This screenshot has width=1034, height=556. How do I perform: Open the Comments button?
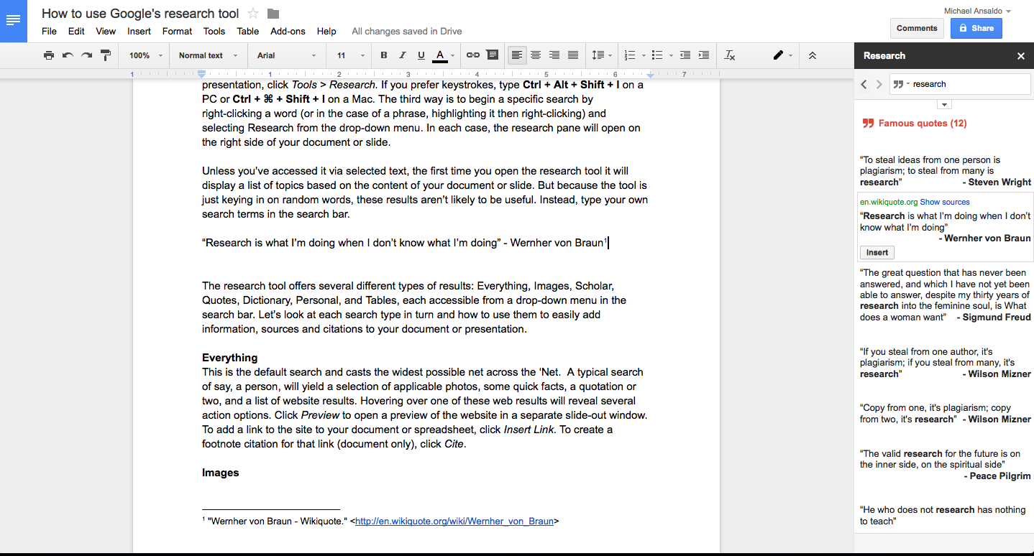pyautogui.click(x=917, y=28)
